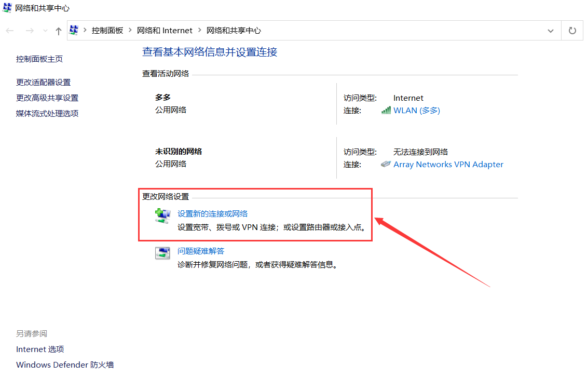587x378 pixels.
Task: Open 更改适配器设置 in the sidebar
Action: [43, 82]
